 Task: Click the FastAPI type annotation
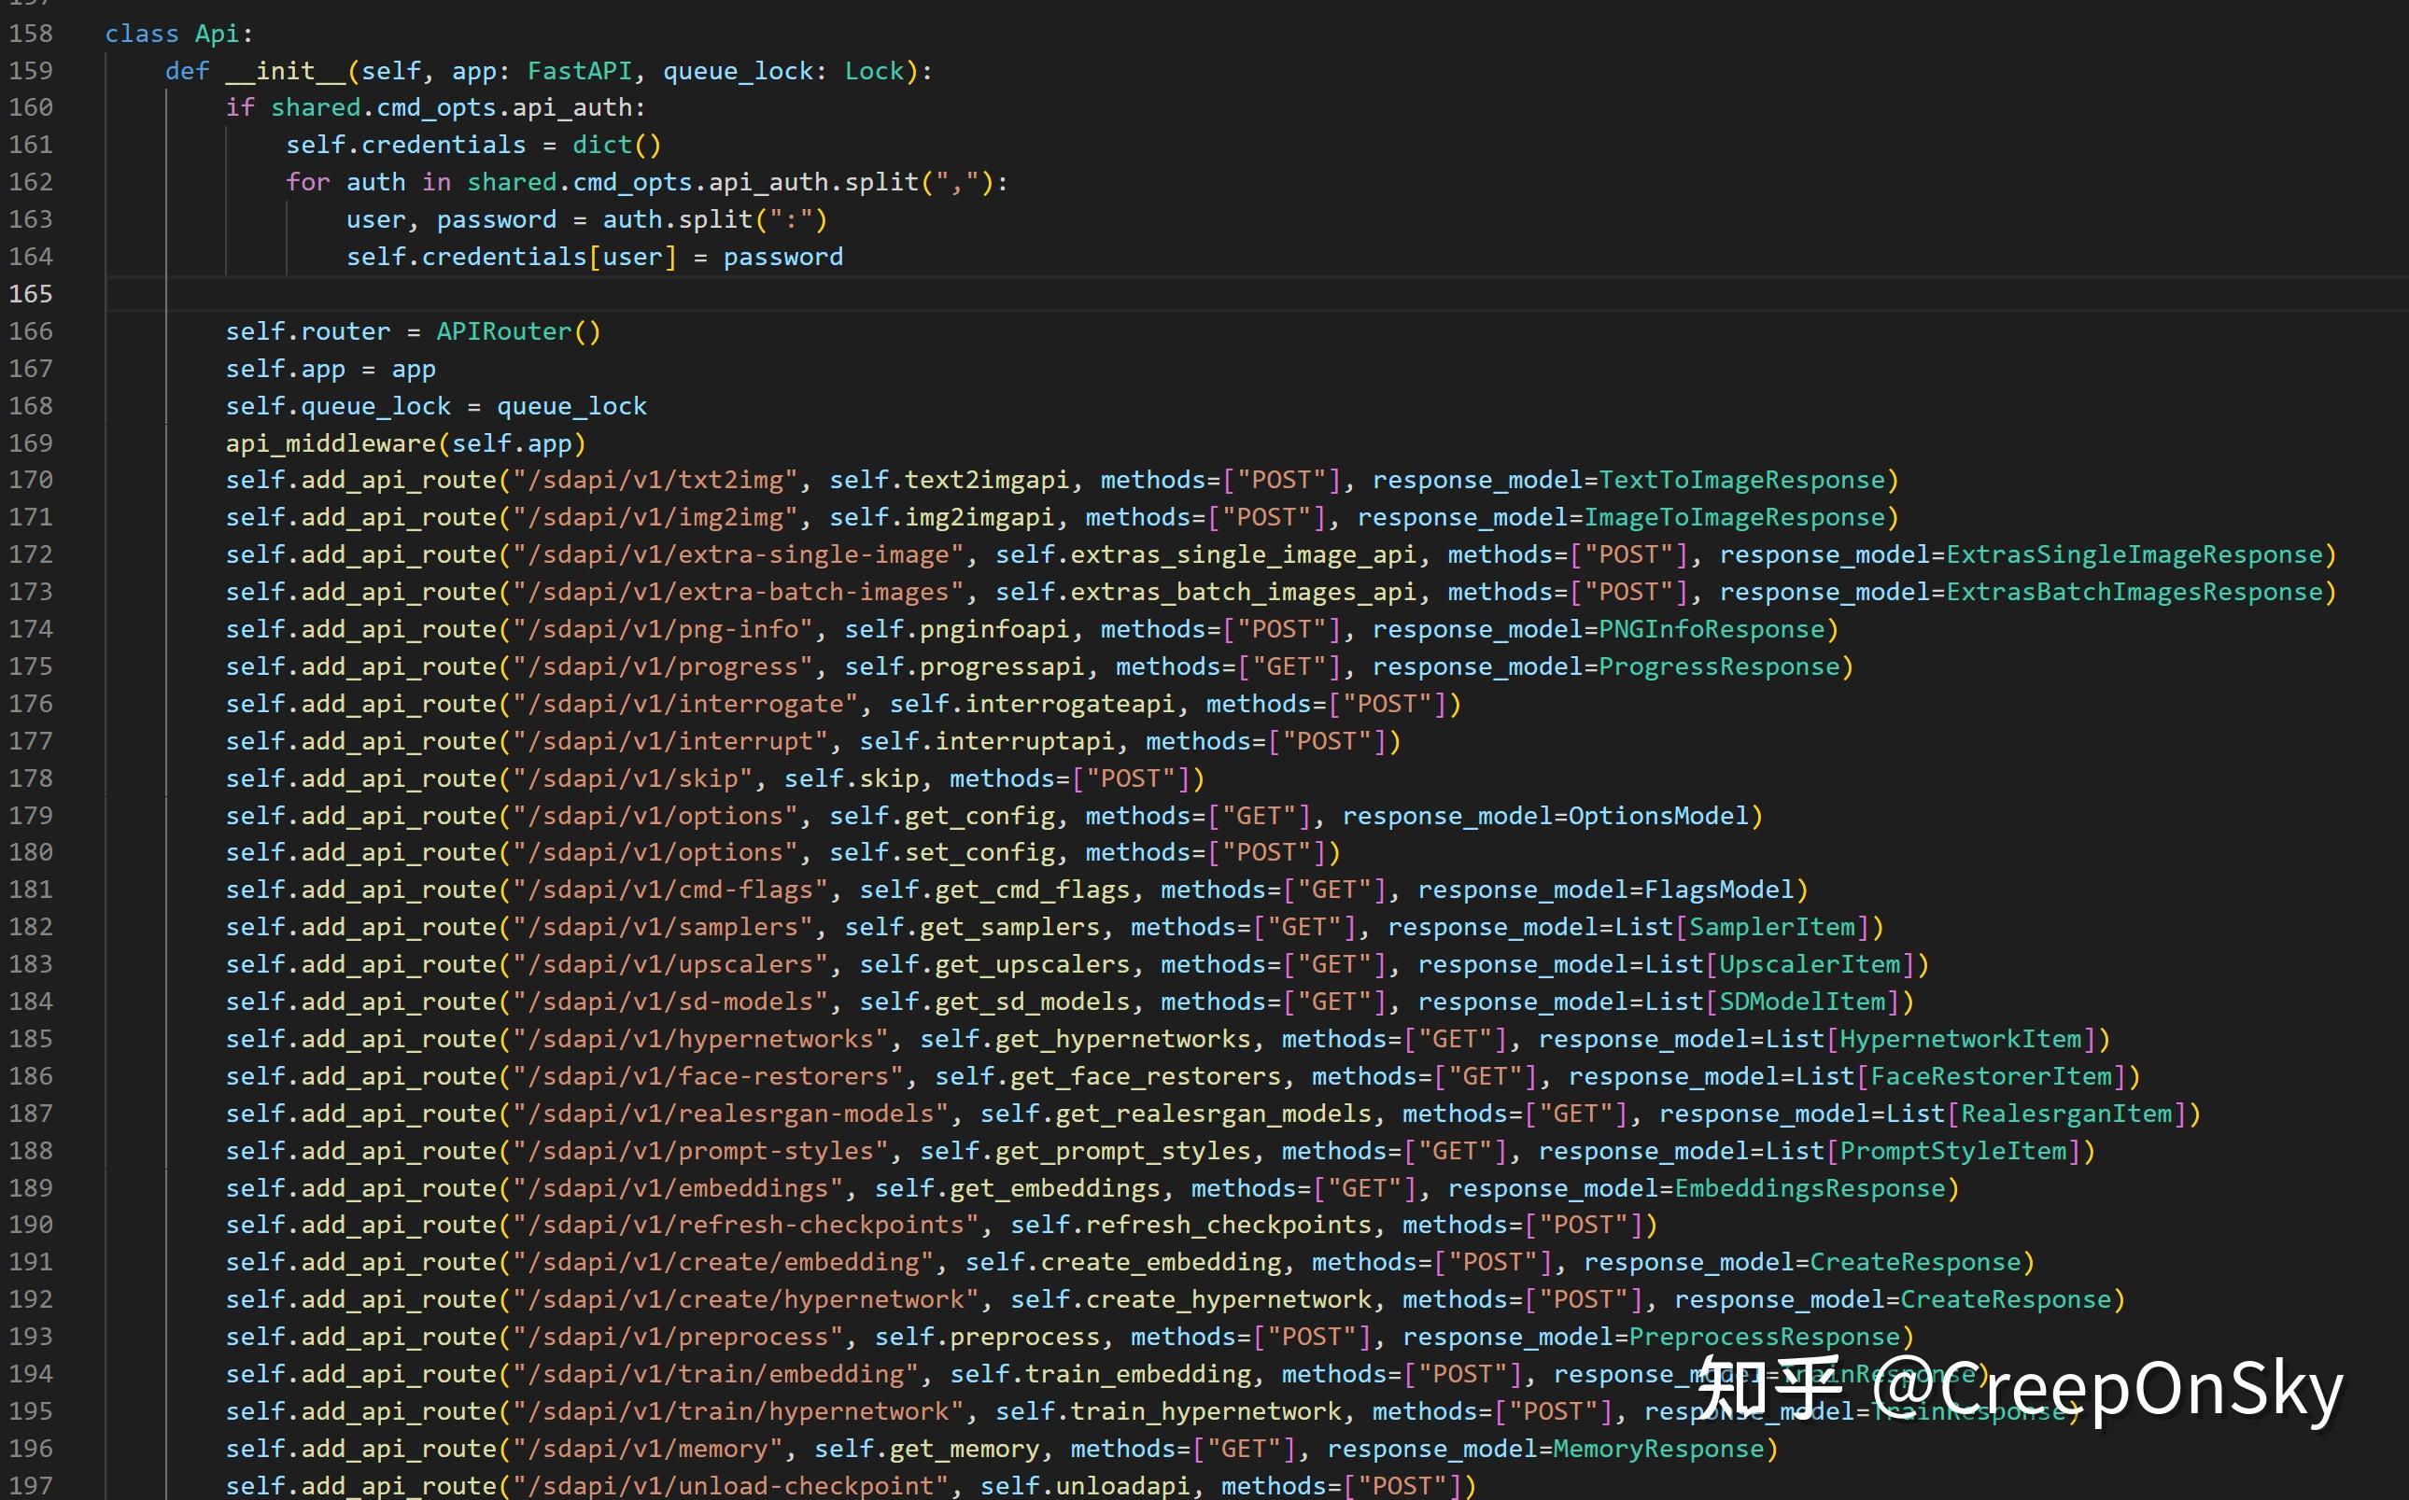pos(580,72)
